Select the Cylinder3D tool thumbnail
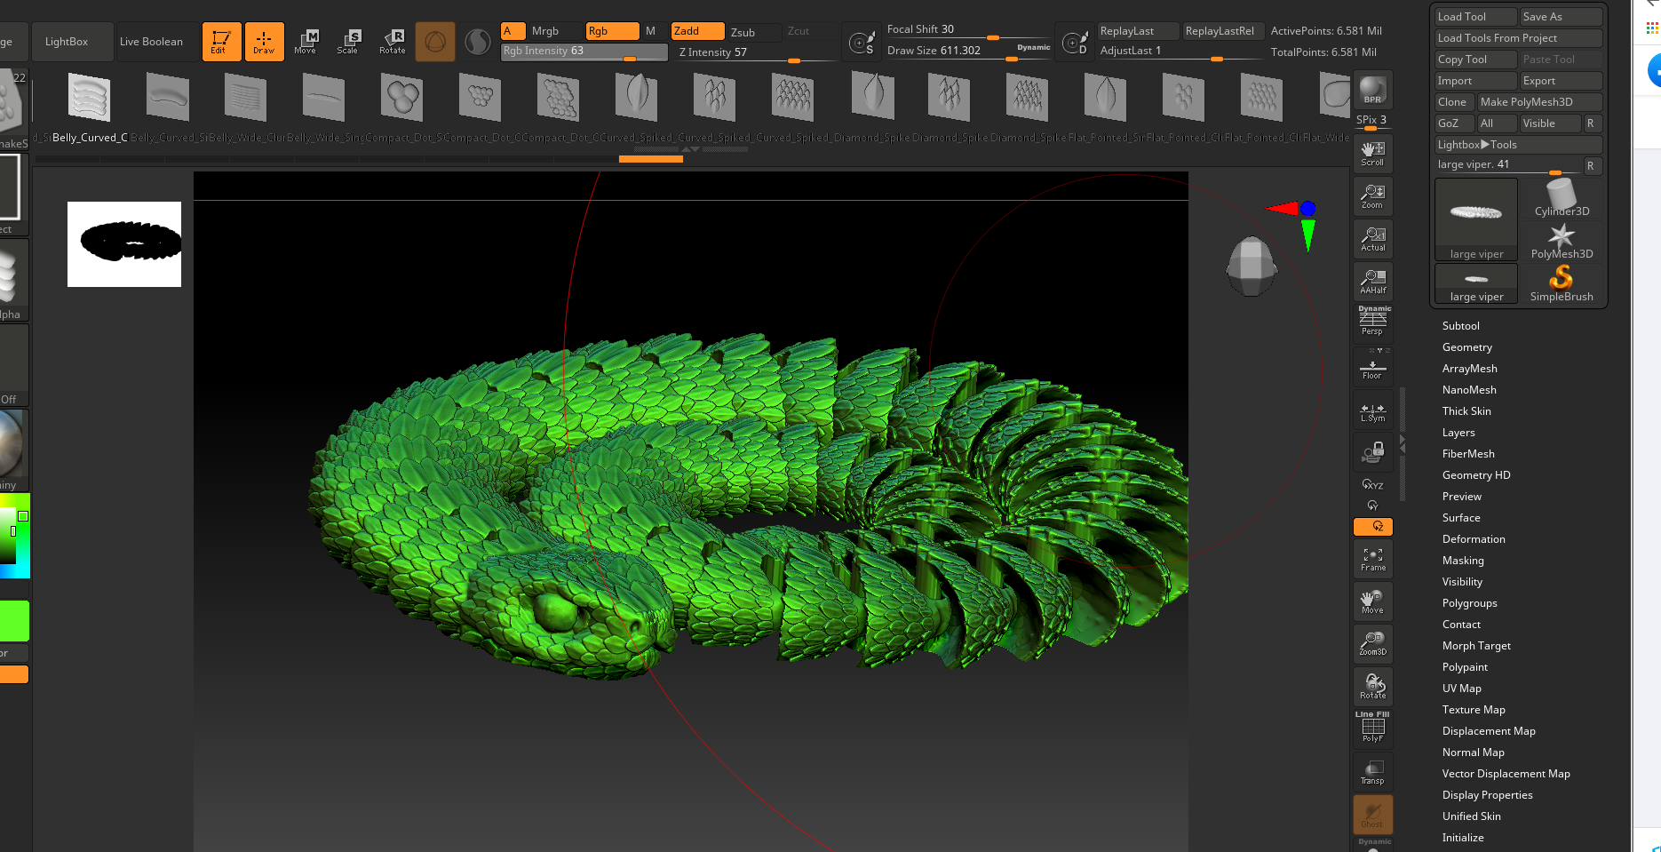Screen dimensions: 1661x852 1561,197
